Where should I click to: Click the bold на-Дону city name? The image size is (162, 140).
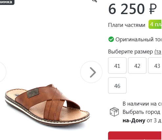click(134, 120)
